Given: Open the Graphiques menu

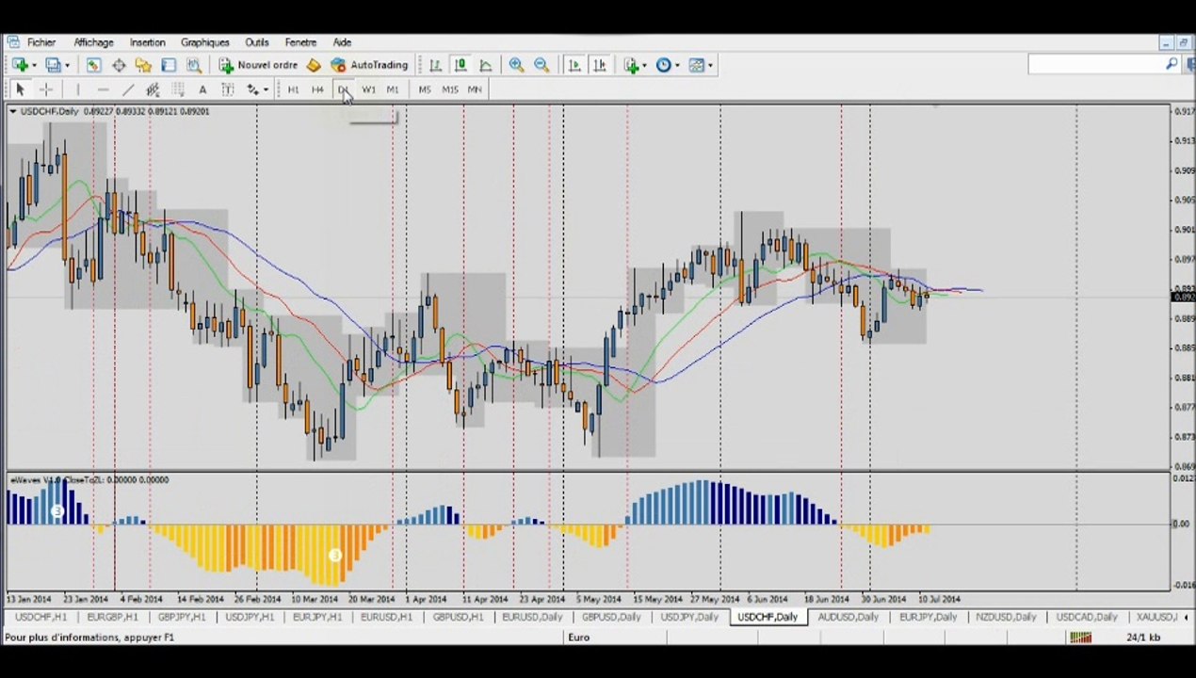Looking at the screenshot, I should pyautogui.click(x=205, y=42).
